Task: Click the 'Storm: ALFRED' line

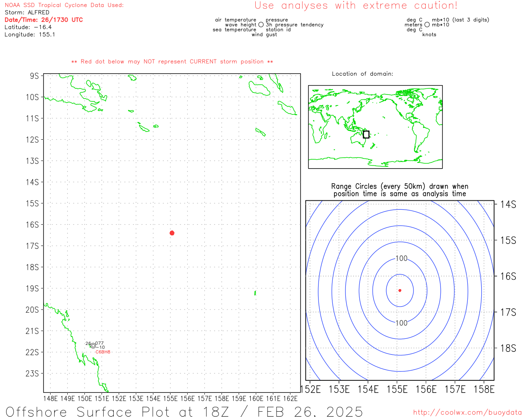Action: pyautogui.click(x=27, y=13)
